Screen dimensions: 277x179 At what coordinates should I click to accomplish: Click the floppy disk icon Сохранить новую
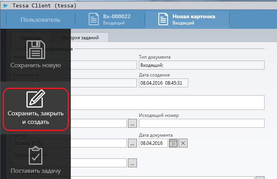coord(35,50)
